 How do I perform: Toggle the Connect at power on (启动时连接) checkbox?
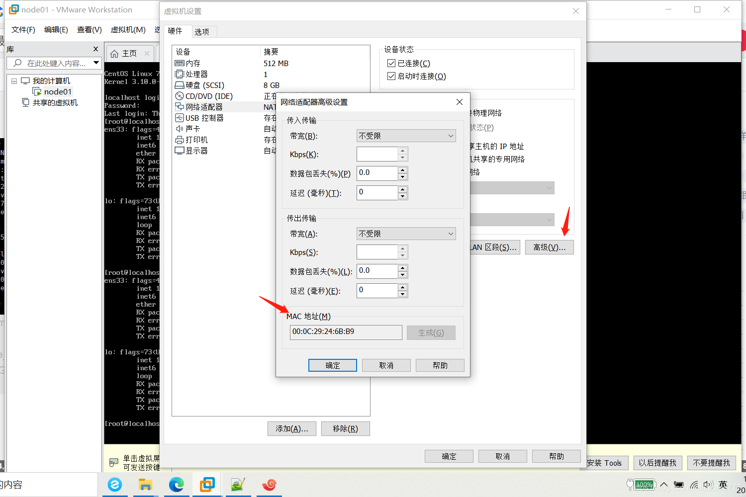click(x=391, y=76)
